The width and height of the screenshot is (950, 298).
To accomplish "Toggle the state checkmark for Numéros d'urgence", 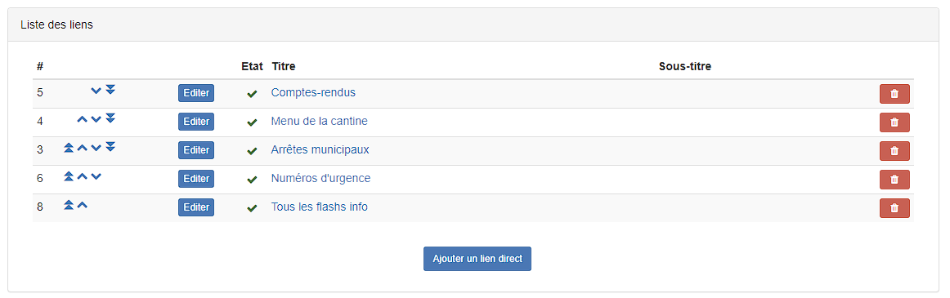I will tap(252, 180).
